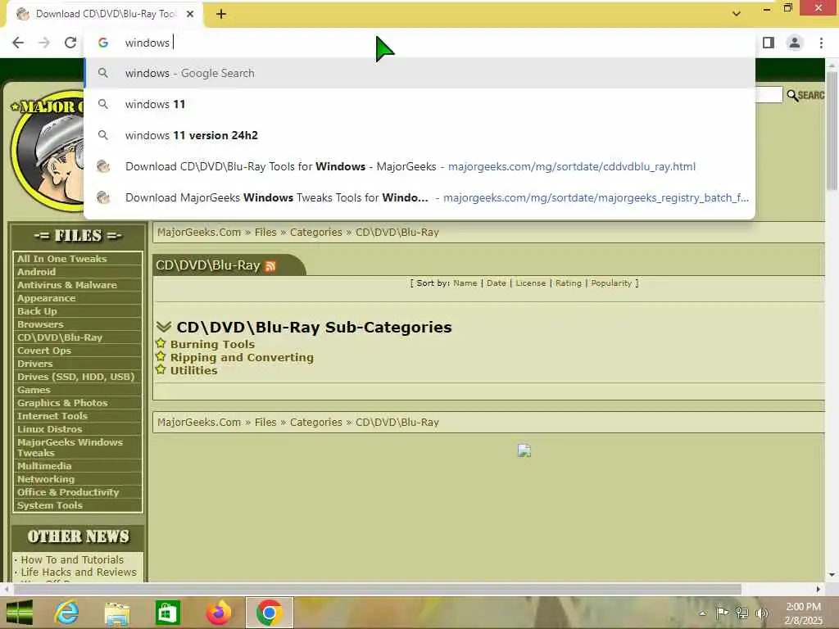Click the MajorGeeks site search magnifier
Viewport: 839px width, 629px height.
[x=792, y=95]
